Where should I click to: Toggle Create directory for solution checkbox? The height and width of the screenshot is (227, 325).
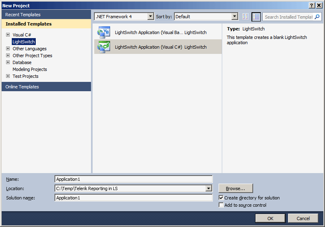[x=221, y=198]
